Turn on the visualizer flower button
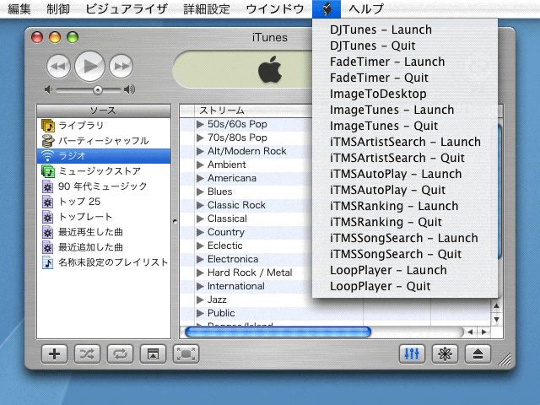This screenshot has height=405, width=540. click(x=445, y=354)
